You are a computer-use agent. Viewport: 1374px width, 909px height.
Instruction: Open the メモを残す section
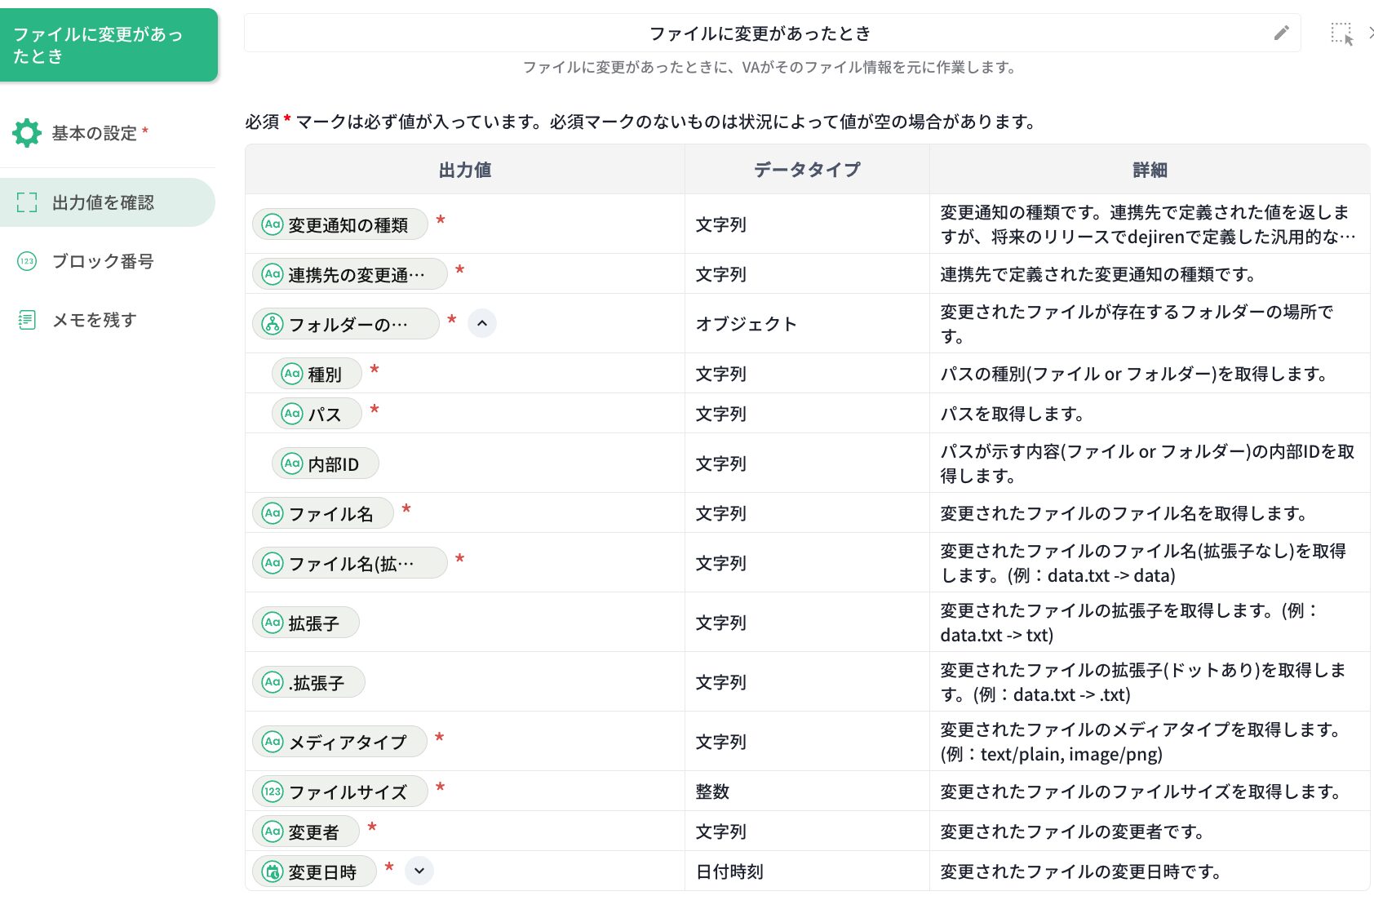click(x=95, y=320)
